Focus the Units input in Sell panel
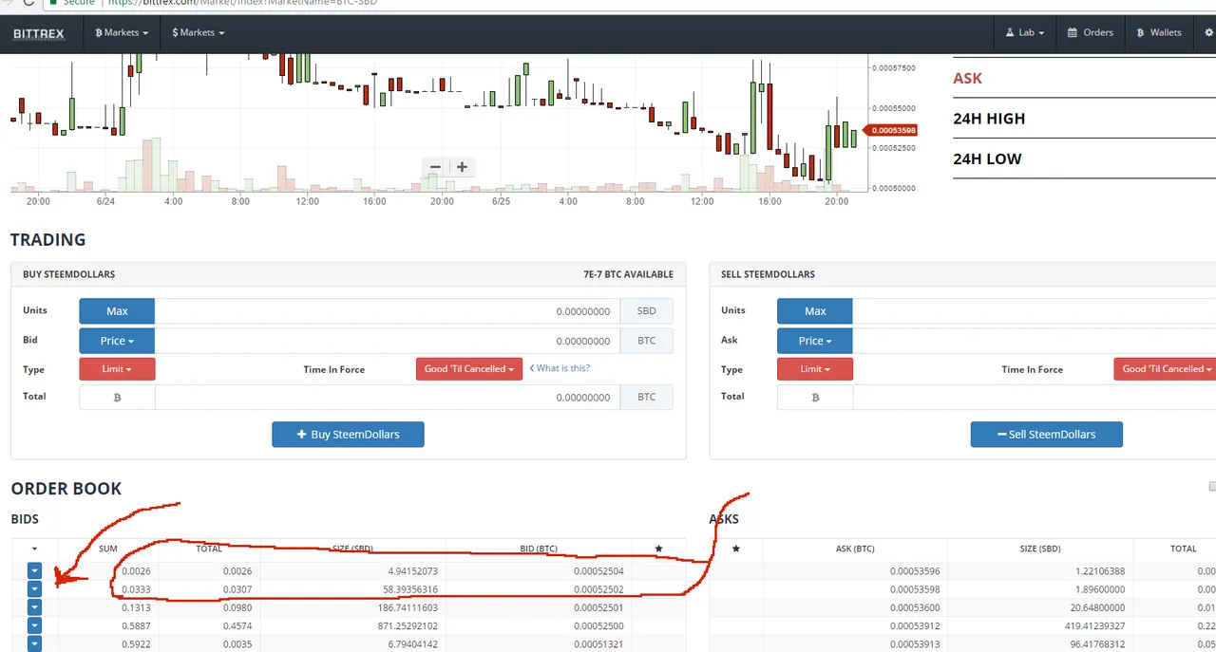 click(x=1035, y=311)
